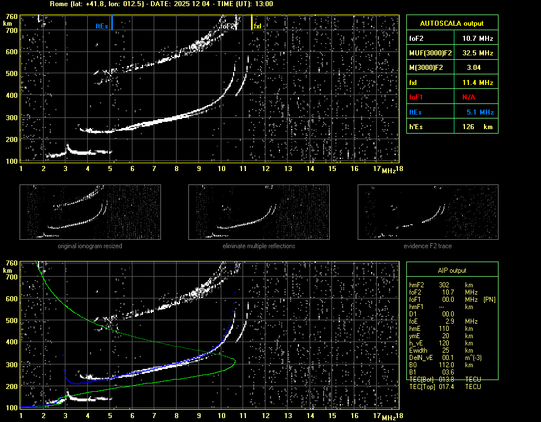
Task: Click the h'Es 126 km row
Action: (x=452, y=127)
